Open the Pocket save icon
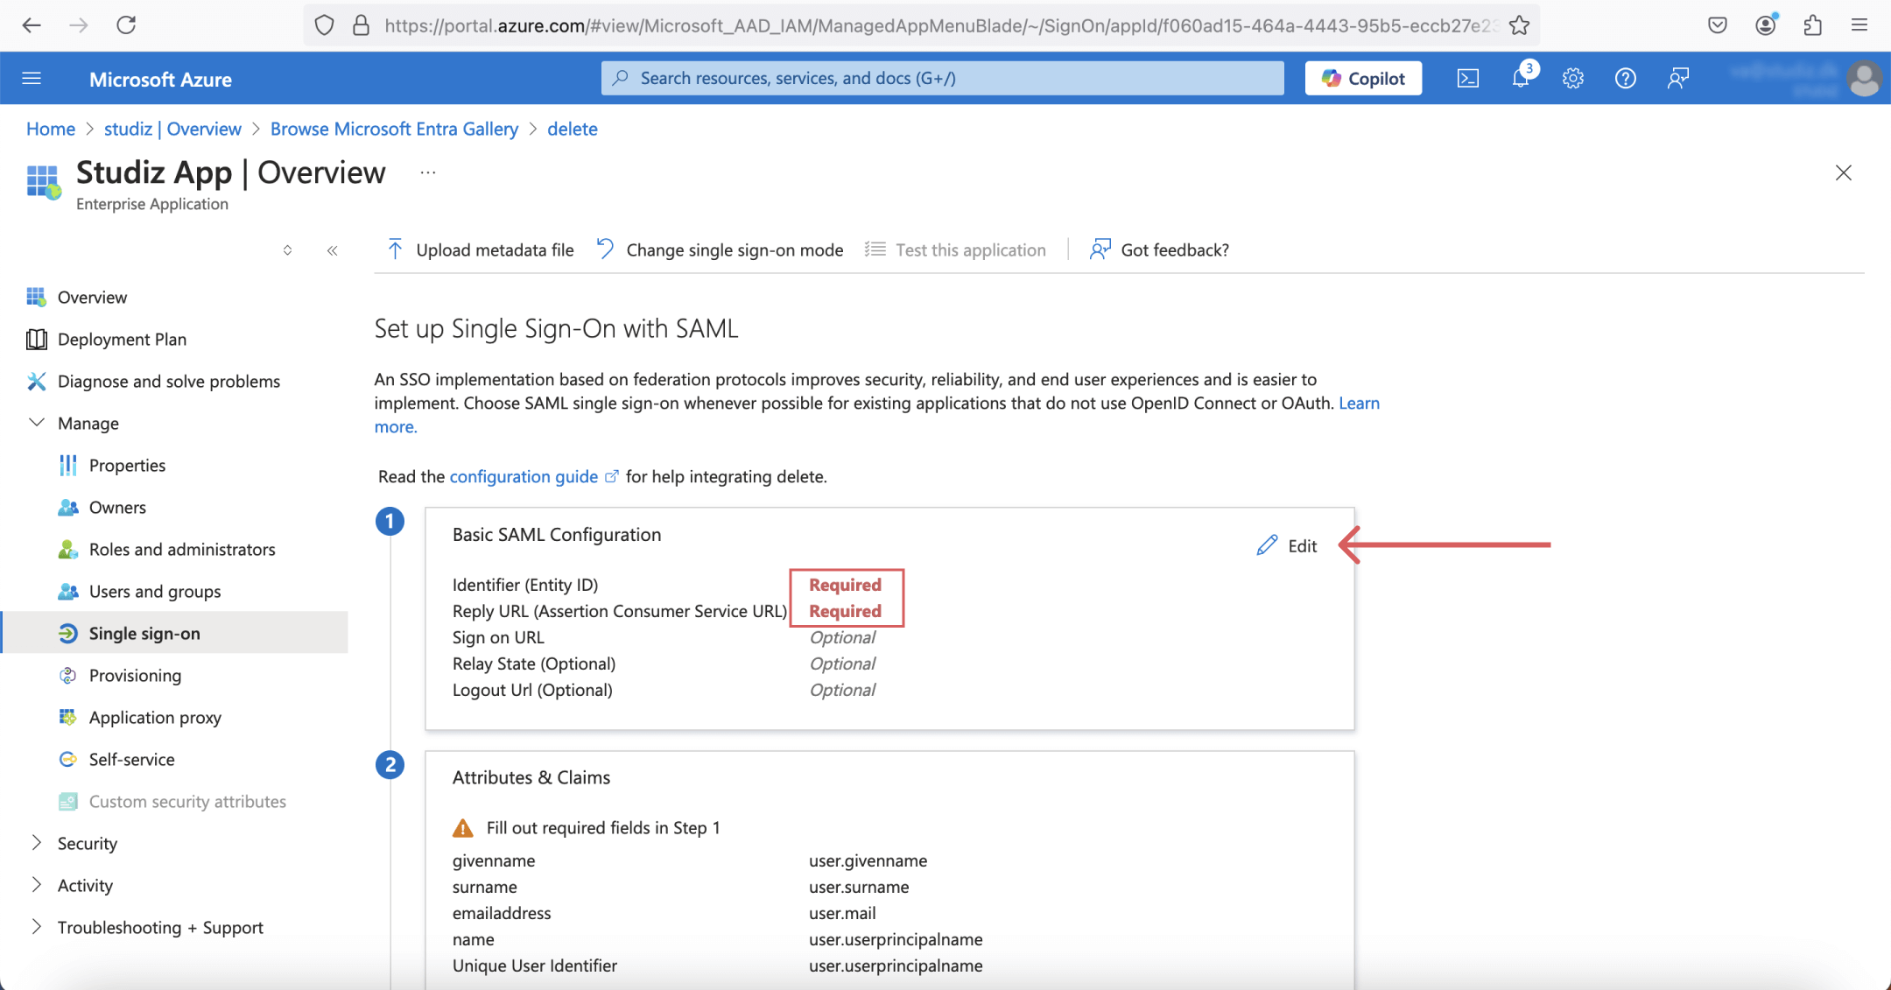 tap(1718, 25)
